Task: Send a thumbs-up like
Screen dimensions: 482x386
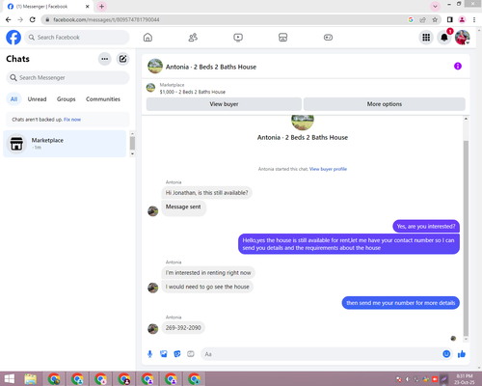Action: point(462,354)
